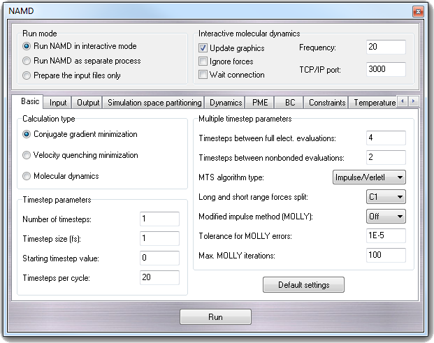Click the Timestep size (fs) field
Image resolution: width=434 pixels, height=343 pixels.
pos(159,238)
